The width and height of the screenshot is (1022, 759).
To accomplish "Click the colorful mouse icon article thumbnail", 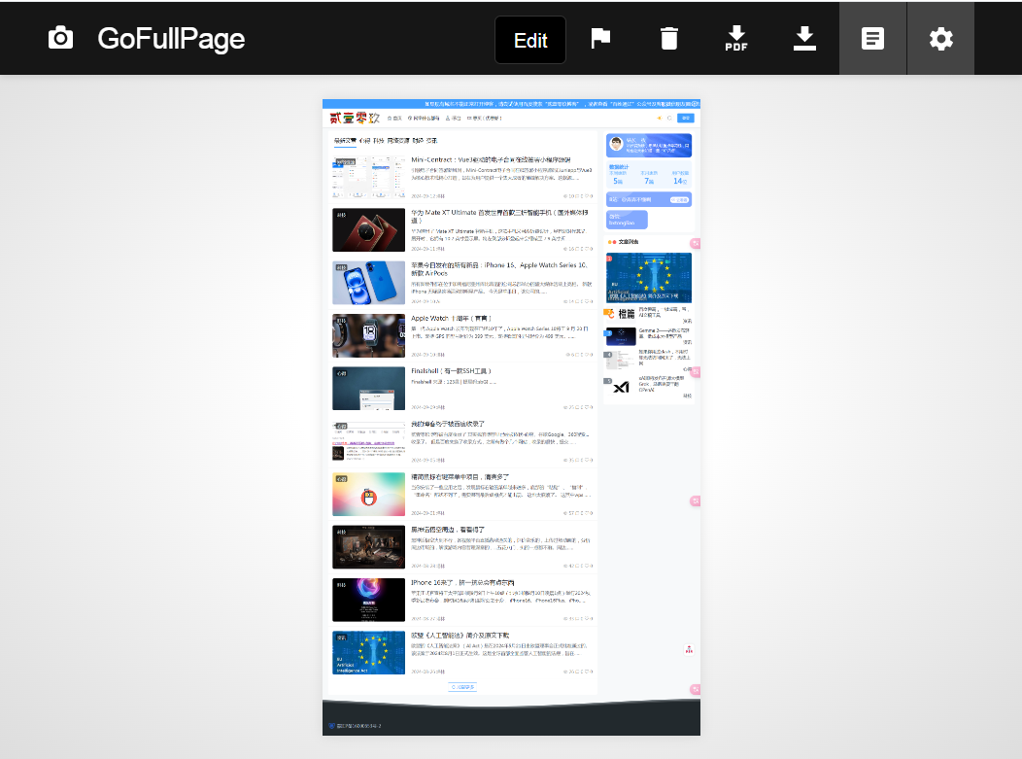I will point(368,494).
